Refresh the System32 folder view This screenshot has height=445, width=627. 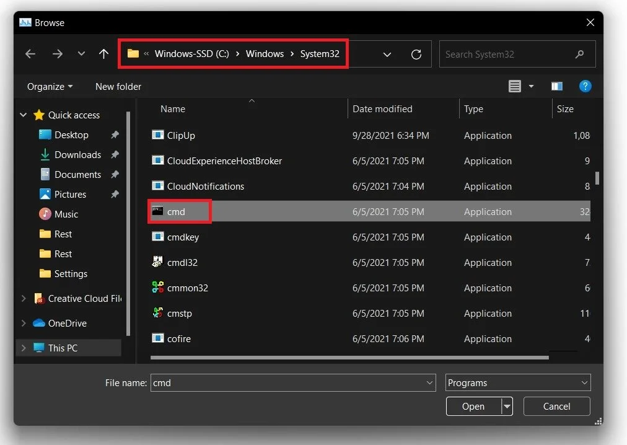tap(416, 54)
